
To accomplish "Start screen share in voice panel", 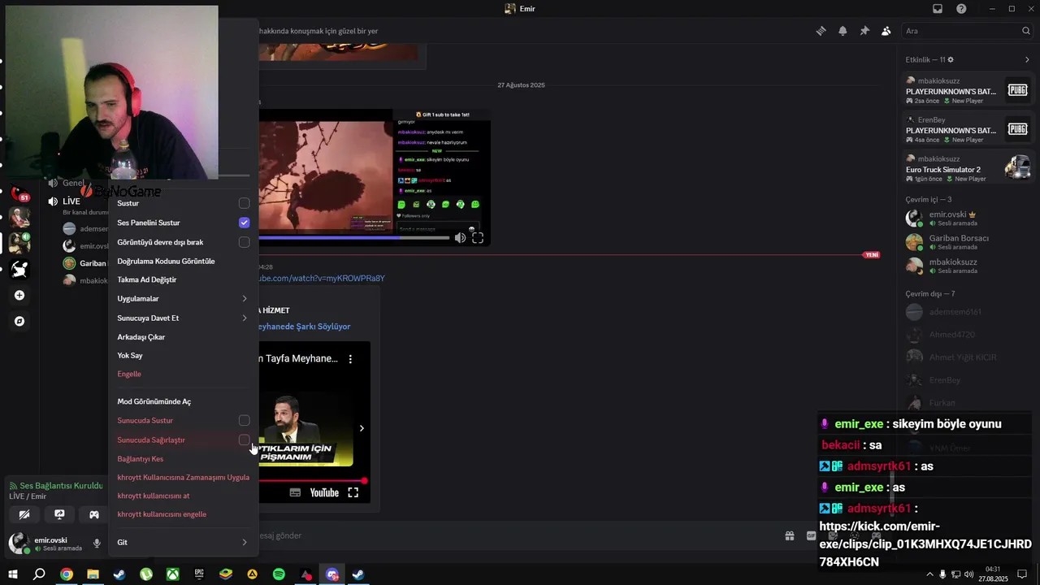I will pos(59,514).
